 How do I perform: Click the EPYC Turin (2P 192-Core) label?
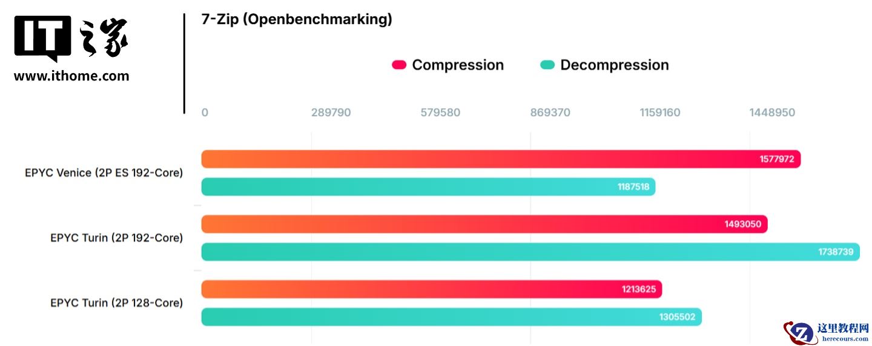[x=116, y=238]
